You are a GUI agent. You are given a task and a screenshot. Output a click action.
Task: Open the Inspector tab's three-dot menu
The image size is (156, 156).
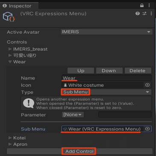click(149, 6)
